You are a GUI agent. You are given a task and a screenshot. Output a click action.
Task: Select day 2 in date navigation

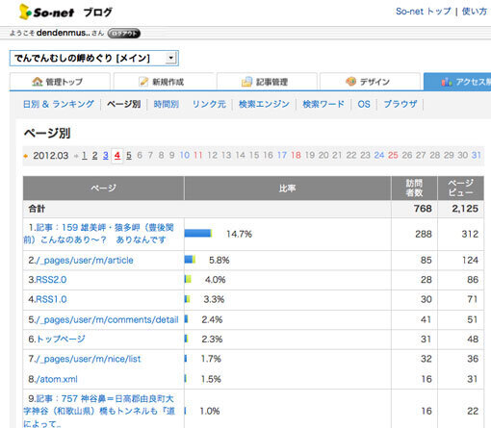tap(95, 156)
